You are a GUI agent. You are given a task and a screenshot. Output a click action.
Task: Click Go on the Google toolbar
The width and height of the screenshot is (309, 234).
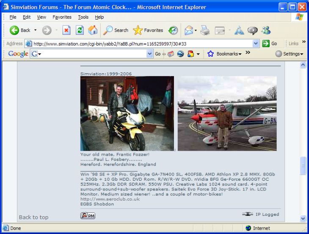[157, 54]
